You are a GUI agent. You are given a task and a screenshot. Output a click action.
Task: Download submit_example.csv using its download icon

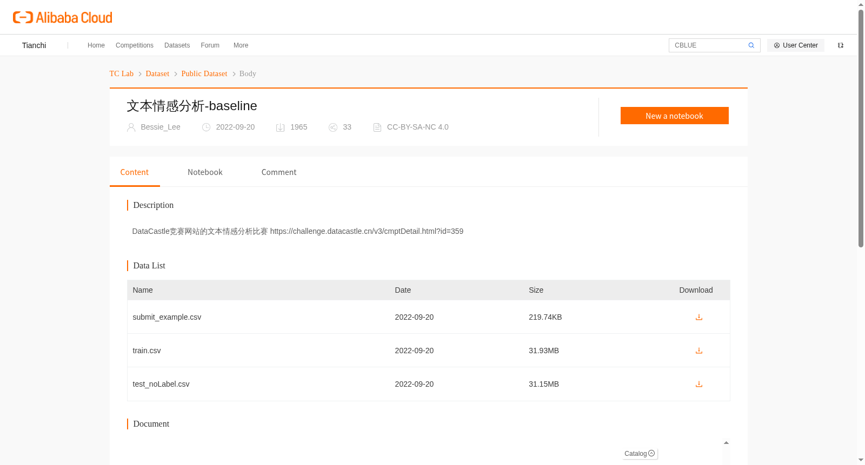point(698,317)
